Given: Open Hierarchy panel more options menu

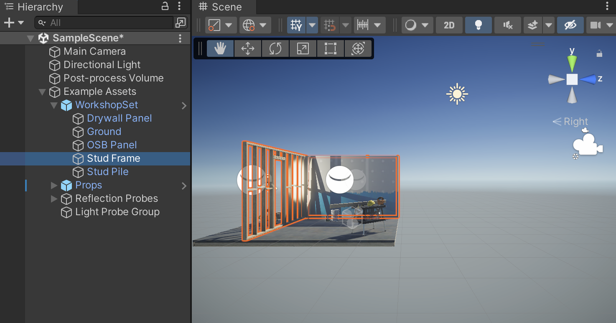Looking at the screenshot, I should coord(179,6).
